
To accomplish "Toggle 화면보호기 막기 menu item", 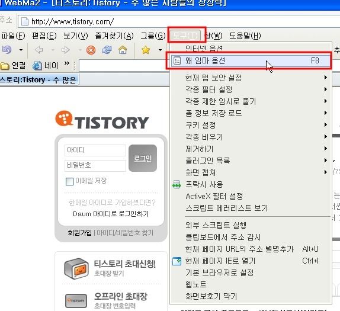I will point(251,296).
